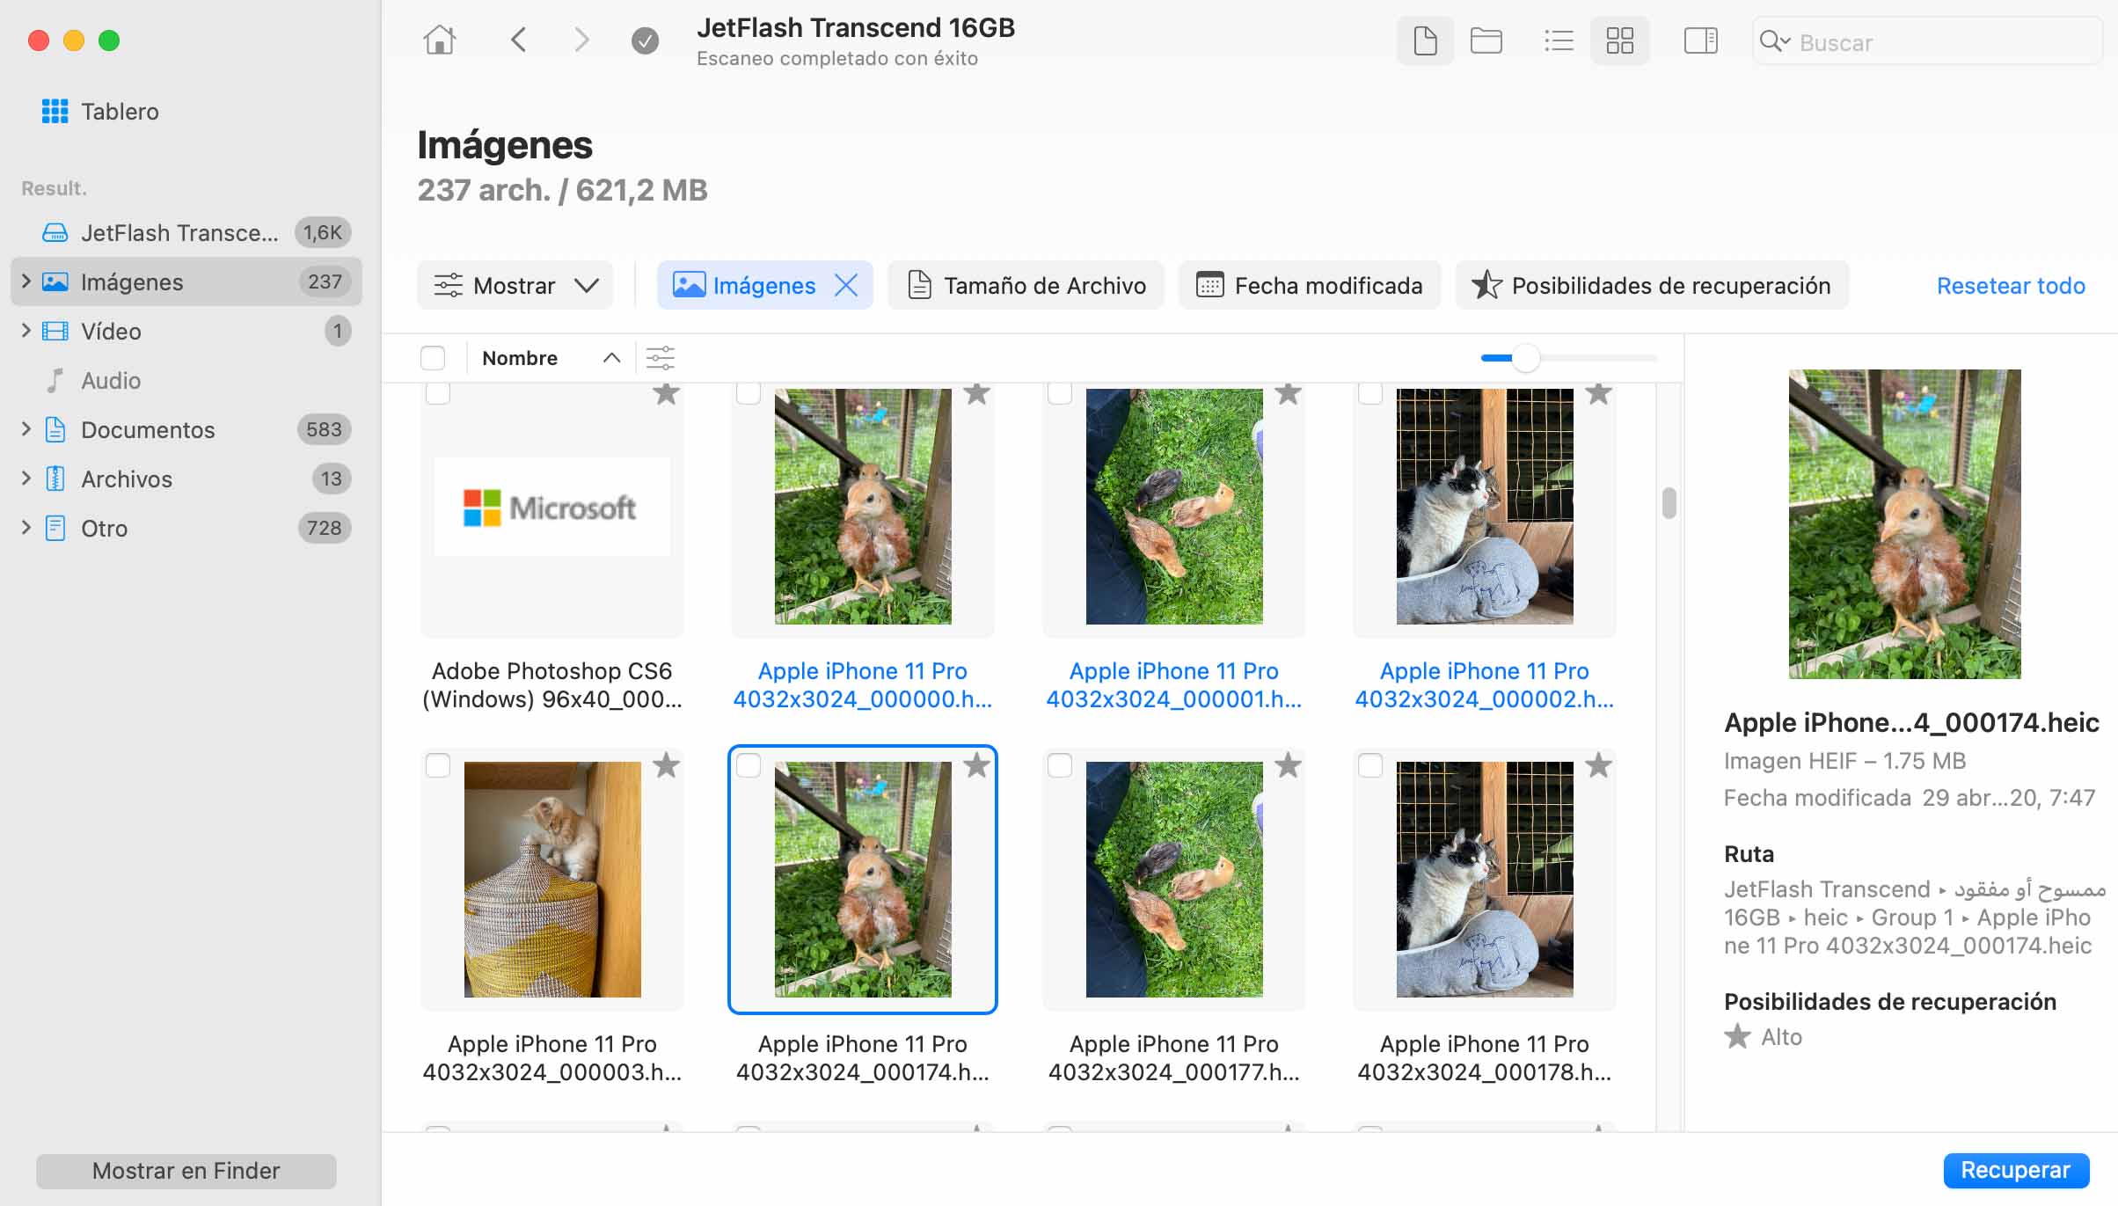Star the 4032x3024_000174 image
This screenshot has height=1206, width=2118.
pos(976,765)
